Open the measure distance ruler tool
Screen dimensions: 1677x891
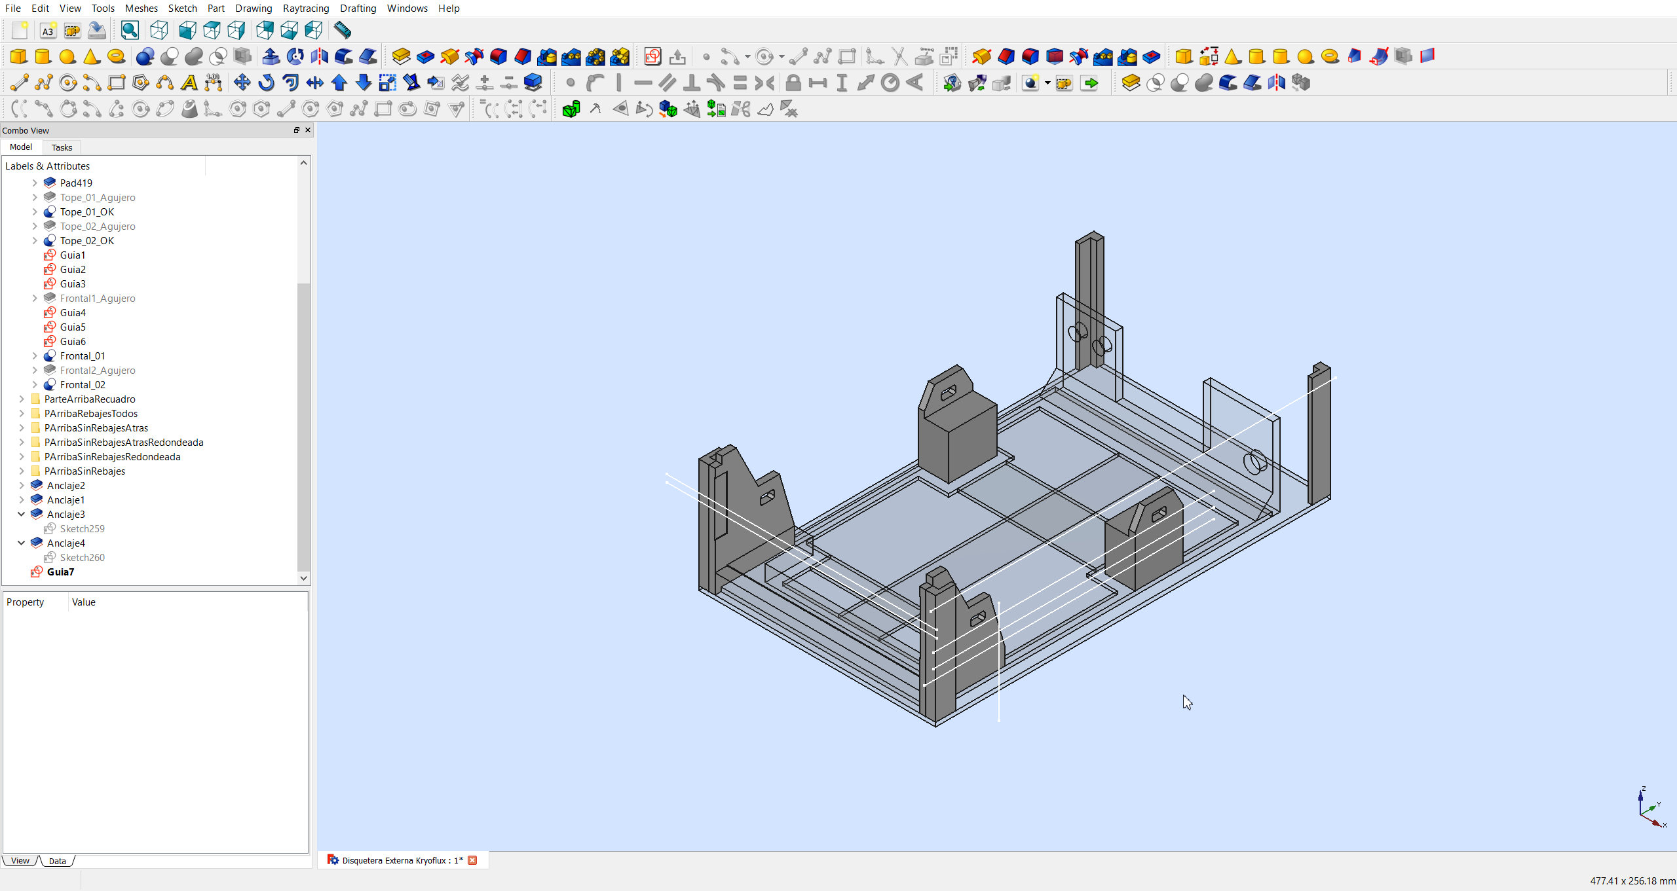click(x=343, y=30)
